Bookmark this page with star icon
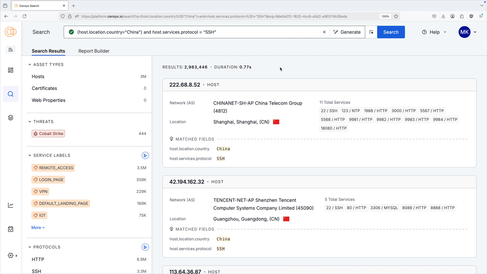Viewport: 487px width, 274px height. pyautogui.click(x=396, y=16)
